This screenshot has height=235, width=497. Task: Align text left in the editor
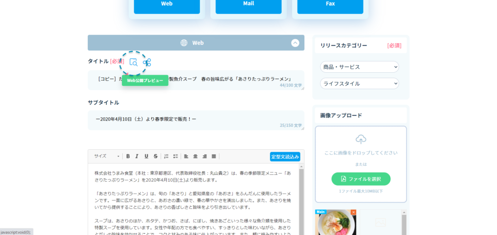(x=186, y=156)
